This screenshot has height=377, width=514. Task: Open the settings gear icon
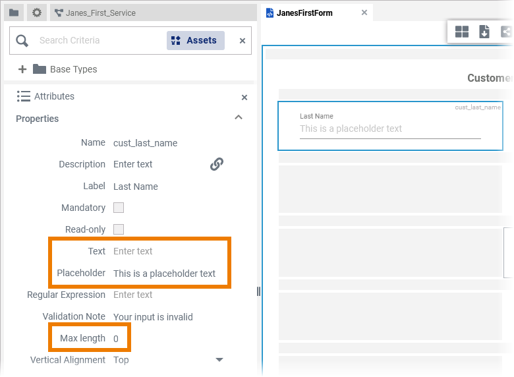[37, 13]
